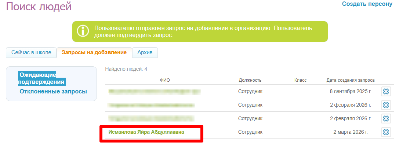Click the ФИО column header
Viewport: 410px width, 159px height.
[165, 80]
